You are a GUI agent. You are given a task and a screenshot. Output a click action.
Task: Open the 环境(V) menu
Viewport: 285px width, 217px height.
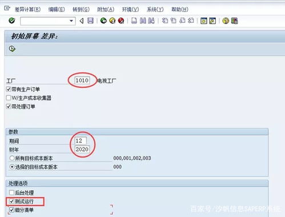[x=130, y=9]
